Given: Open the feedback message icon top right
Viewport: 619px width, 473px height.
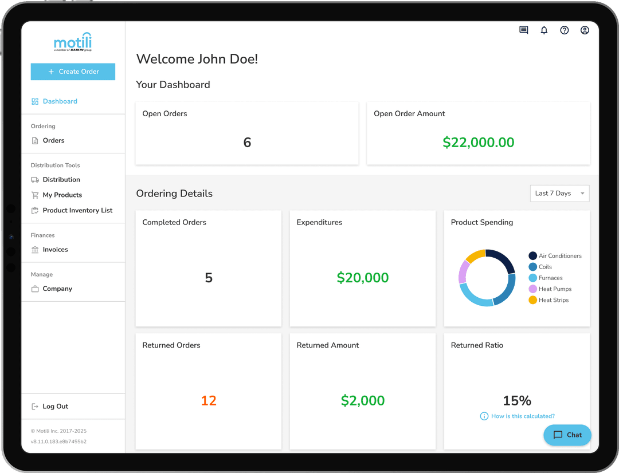Looking at the screenshot, I should pos(523,30).
